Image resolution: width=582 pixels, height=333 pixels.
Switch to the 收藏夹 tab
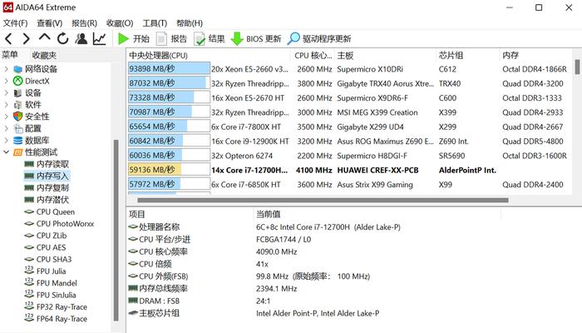[x=44, y=55]
